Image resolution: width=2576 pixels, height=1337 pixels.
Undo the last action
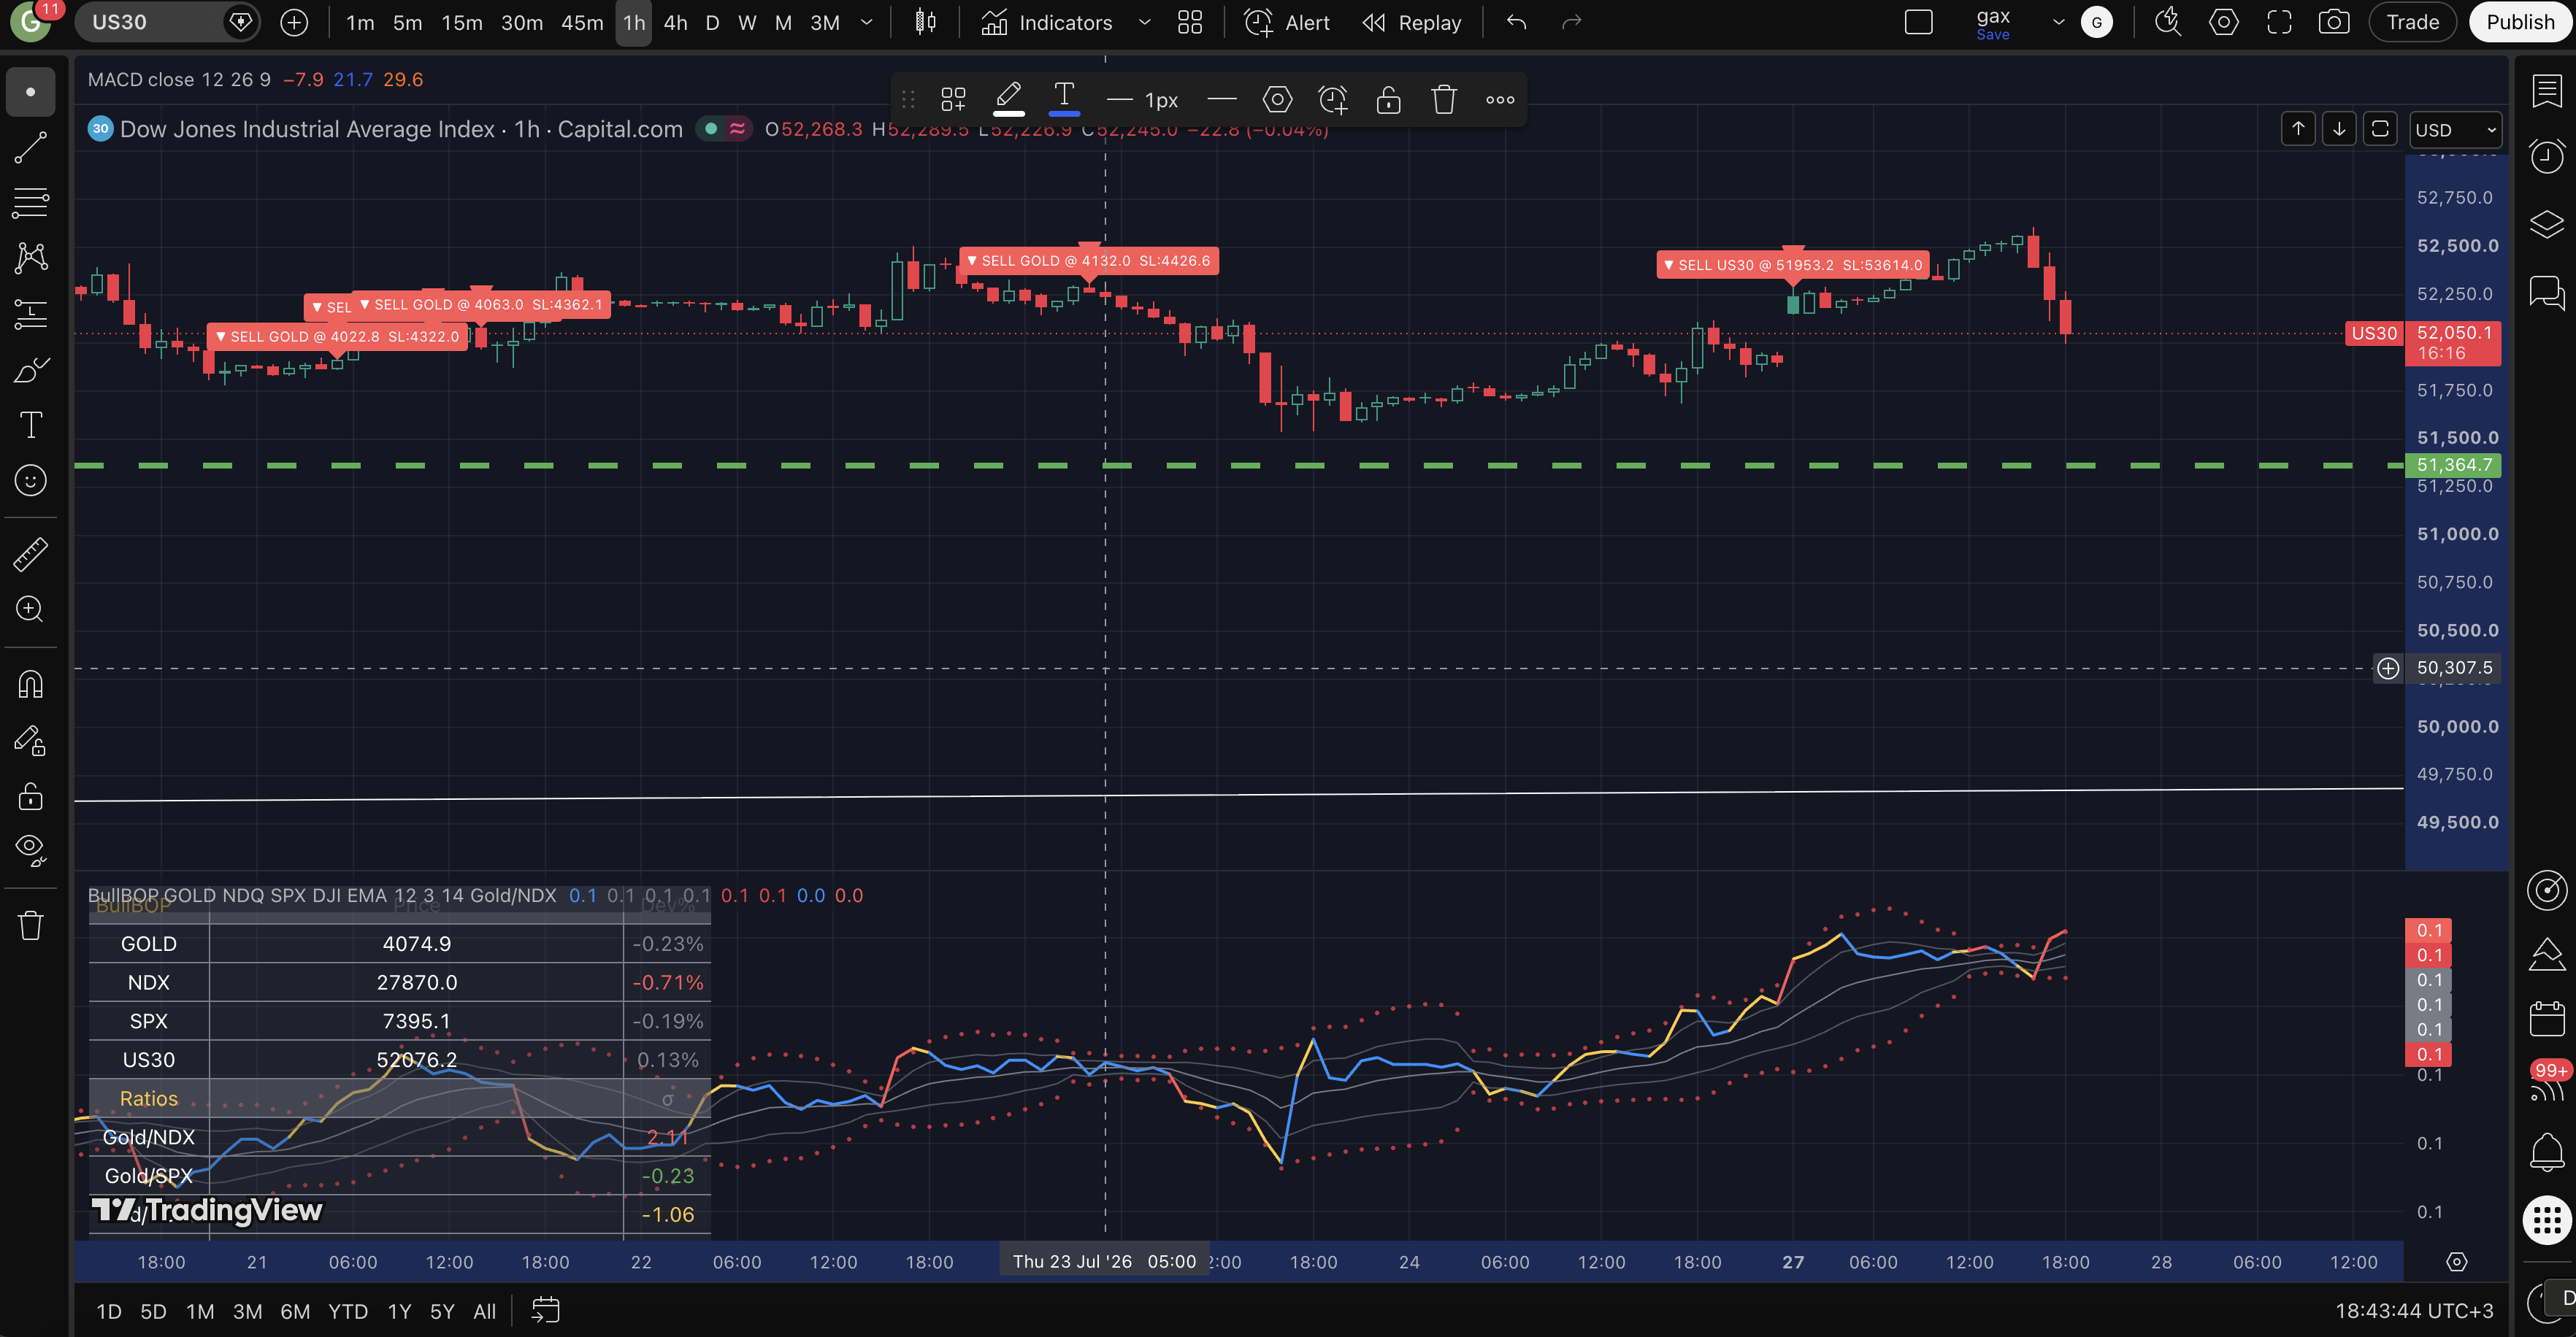pyautogui.click(x=1517, y=22)
